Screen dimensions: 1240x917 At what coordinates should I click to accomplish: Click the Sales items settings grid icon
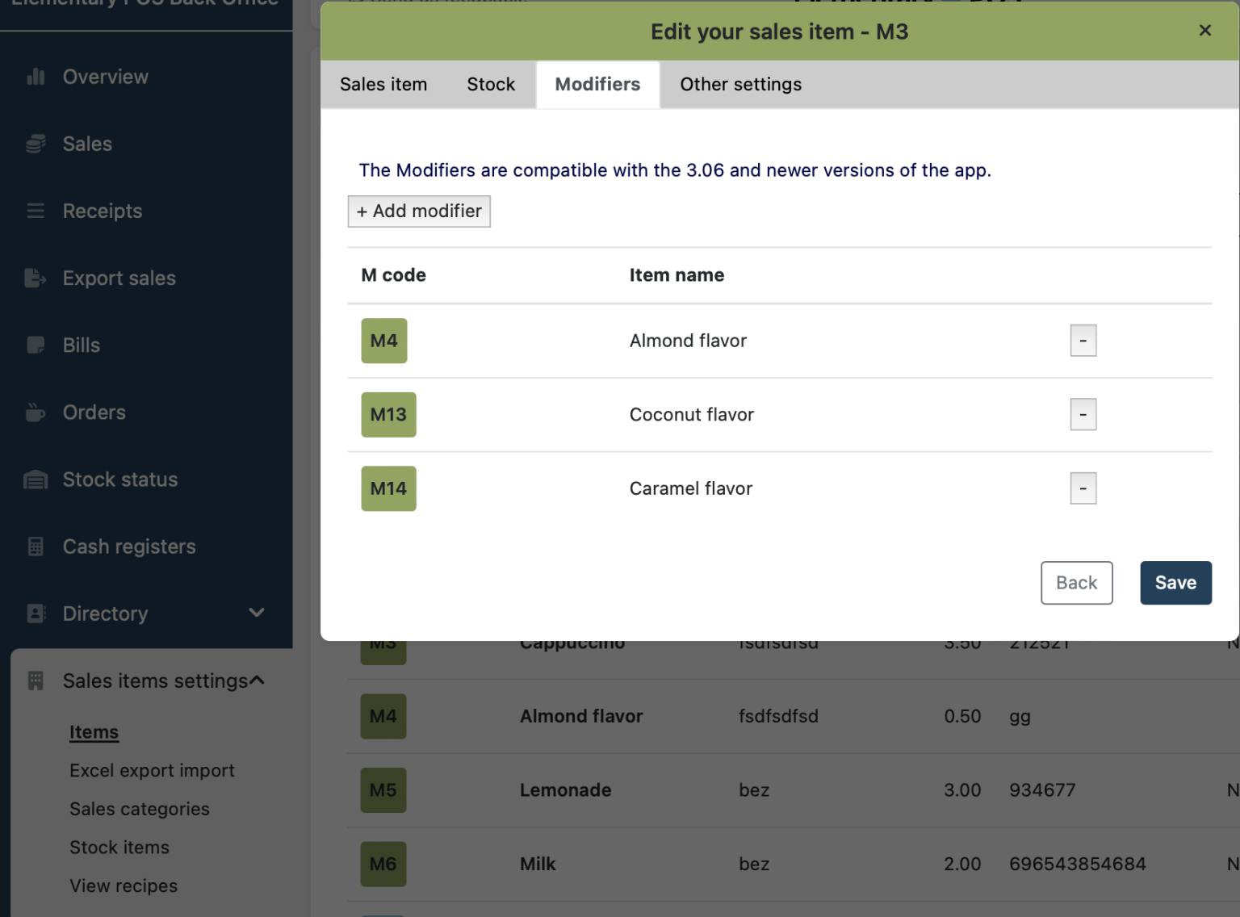click(36, 680)
